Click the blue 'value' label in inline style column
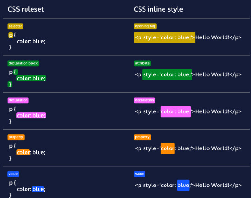 pos(139,174)
